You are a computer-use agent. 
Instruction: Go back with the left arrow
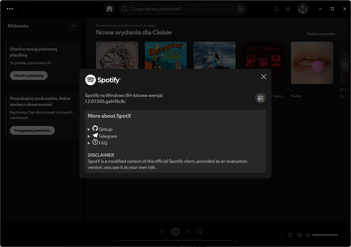pyautogui.click(x=23, y=9)
